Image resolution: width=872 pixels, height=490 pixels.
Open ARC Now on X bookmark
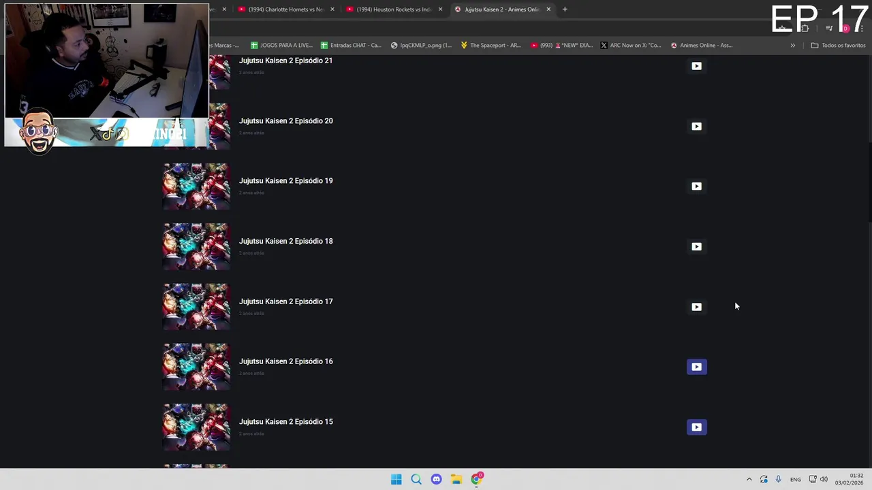coord(631,46)
